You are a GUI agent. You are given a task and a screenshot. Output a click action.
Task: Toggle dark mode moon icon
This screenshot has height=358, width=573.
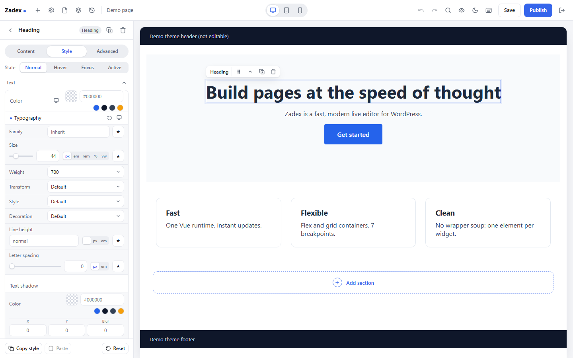(475, 10)
